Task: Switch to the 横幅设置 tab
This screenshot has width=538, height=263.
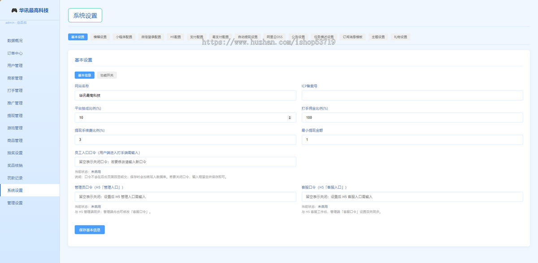Action: click(100, 37)
